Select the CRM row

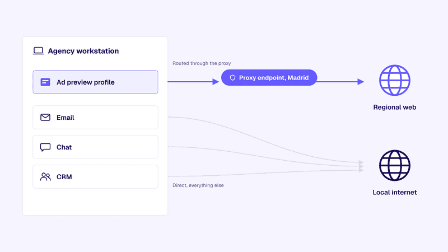(x=95, y=177)
